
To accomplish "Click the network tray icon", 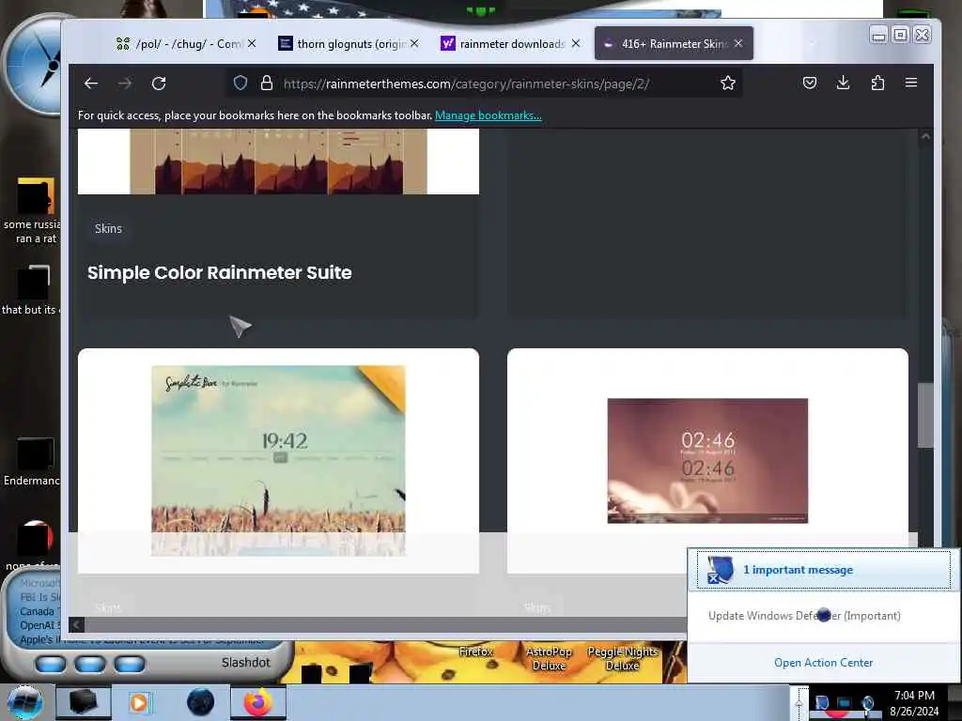I will click(845, 702).
